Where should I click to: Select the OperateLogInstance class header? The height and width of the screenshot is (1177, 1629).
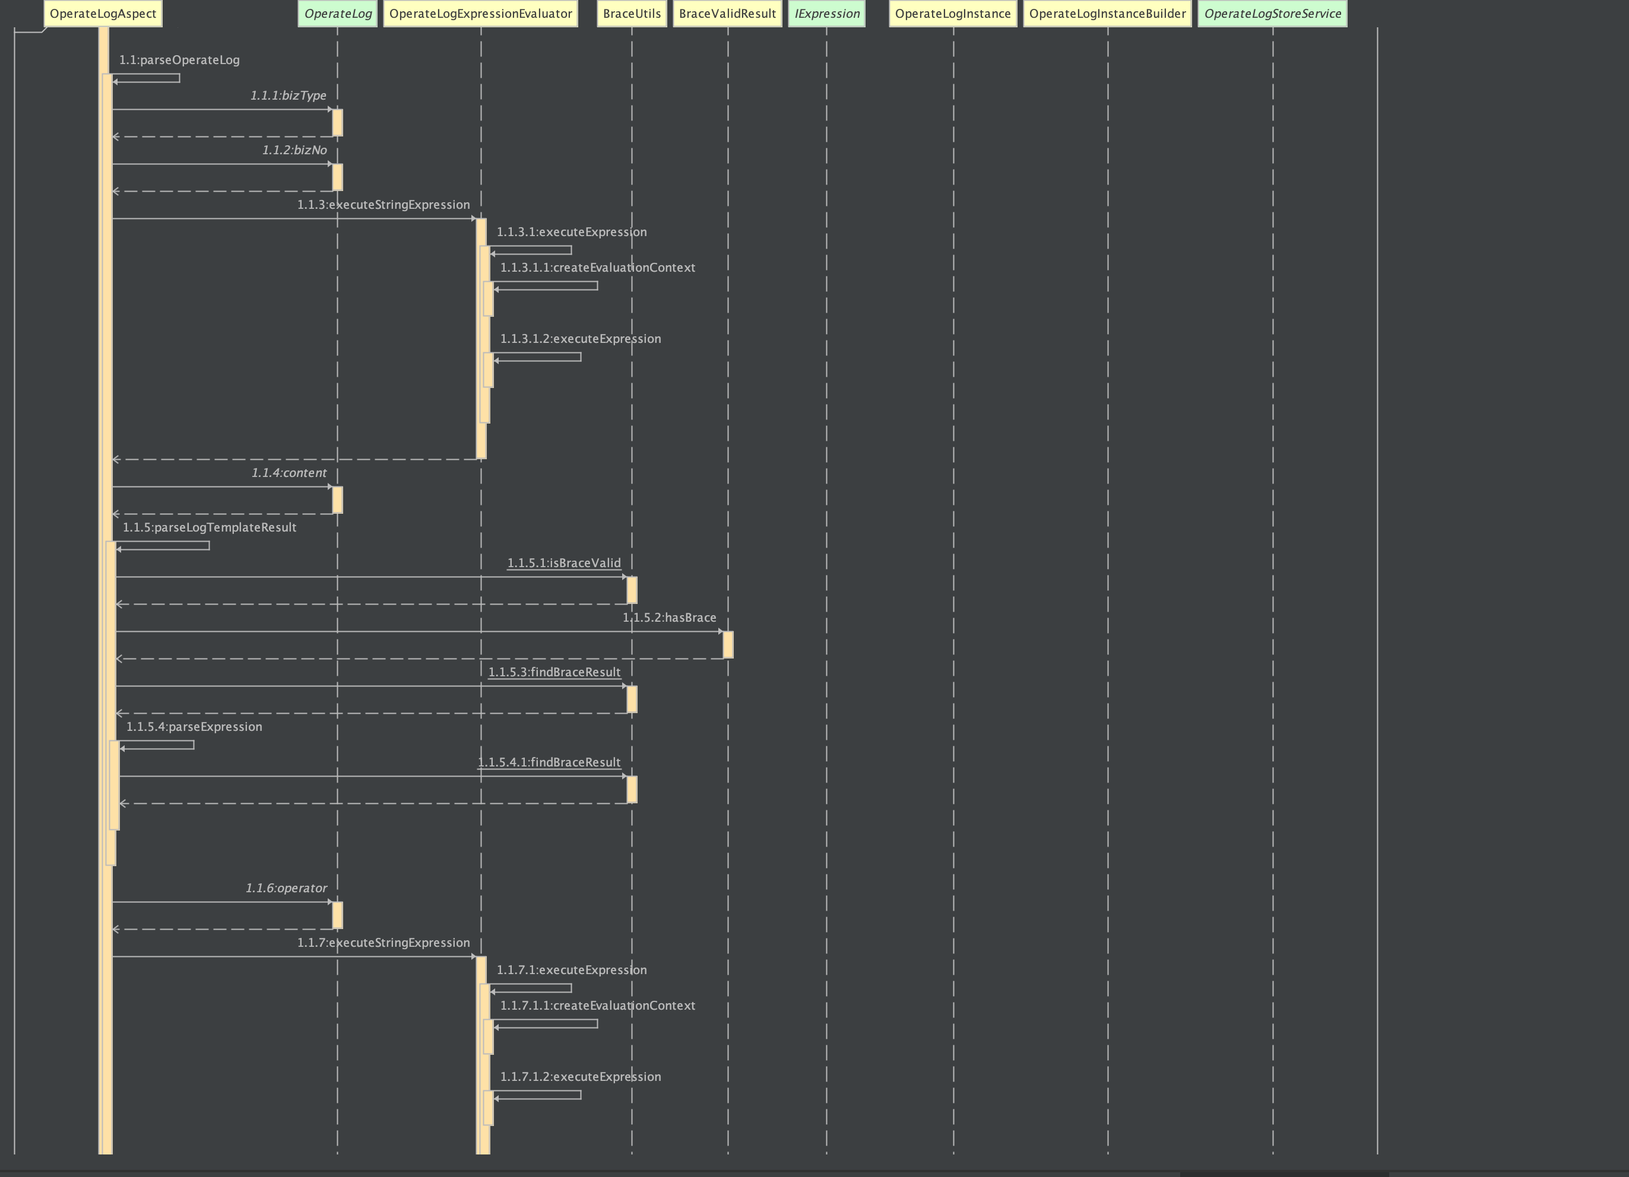click(952, 14)
